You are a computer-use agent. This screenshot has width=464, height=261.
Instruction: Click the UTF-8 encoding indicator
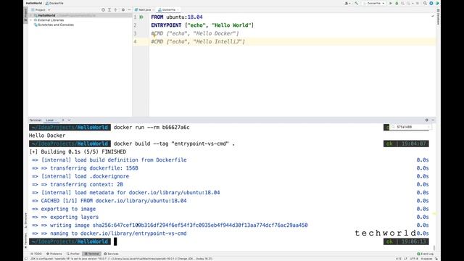point(414,259)
